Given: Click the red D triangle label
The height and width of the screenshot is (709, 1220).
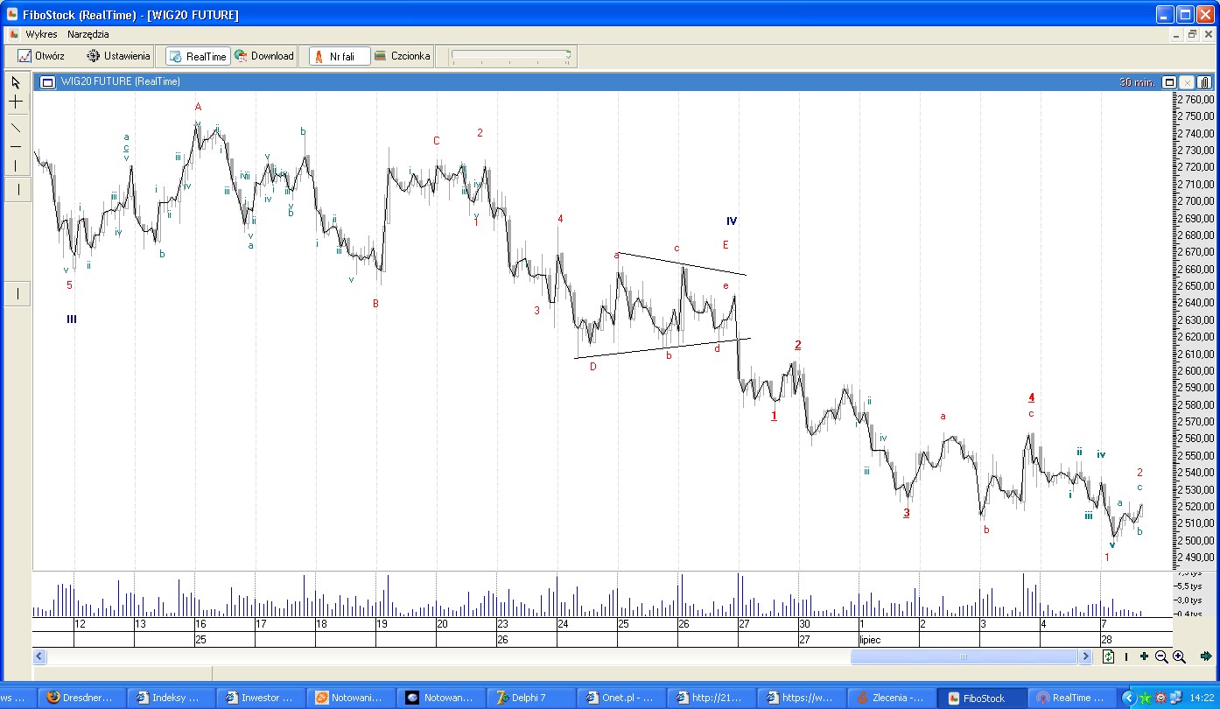Looking at the screenshot, I should (x=592, y=367).
